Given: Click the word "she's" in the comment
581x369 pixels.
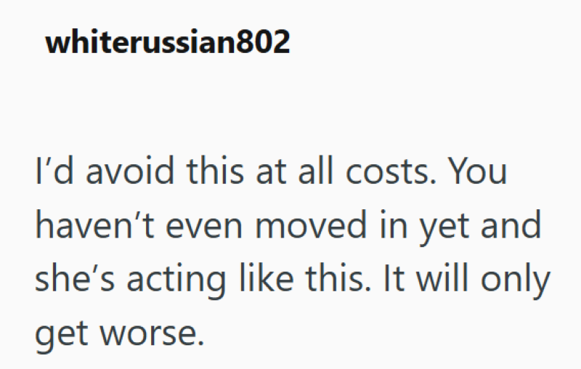Looking at the screenshot, I should [x=75, y=280].
